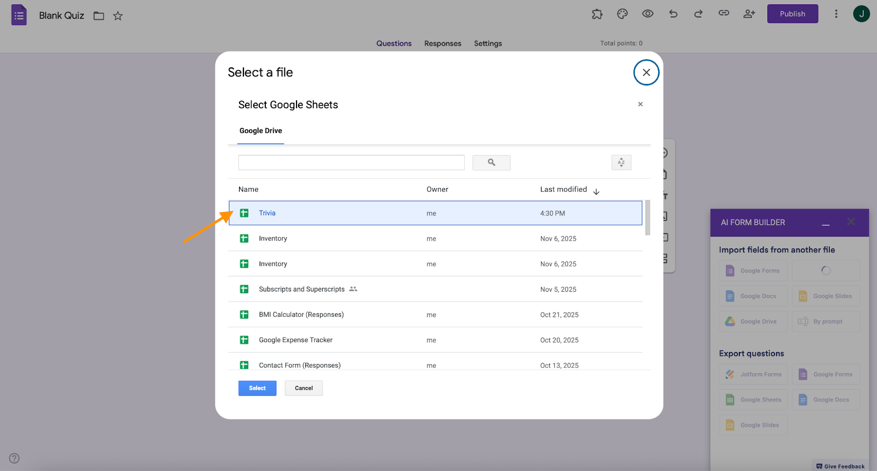877x471 pixels.
Task: Switch to the Responses tab
Action: (x=442, y=43)
